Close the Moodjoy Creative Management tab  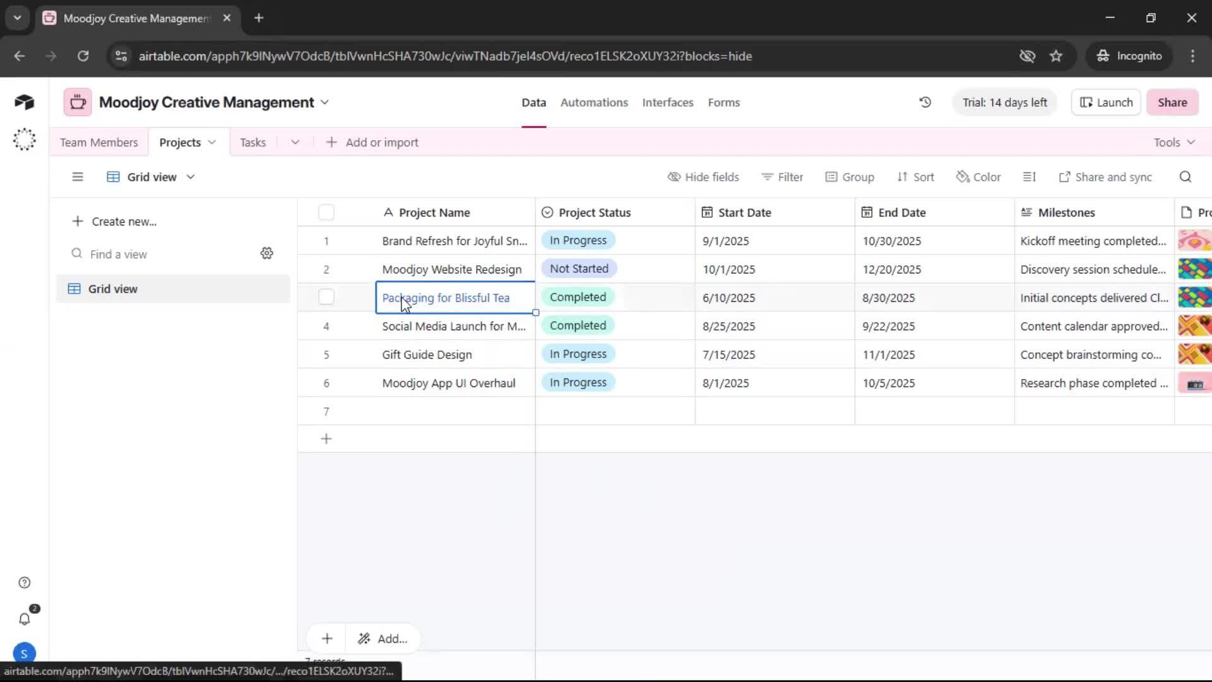coord(227,18)
